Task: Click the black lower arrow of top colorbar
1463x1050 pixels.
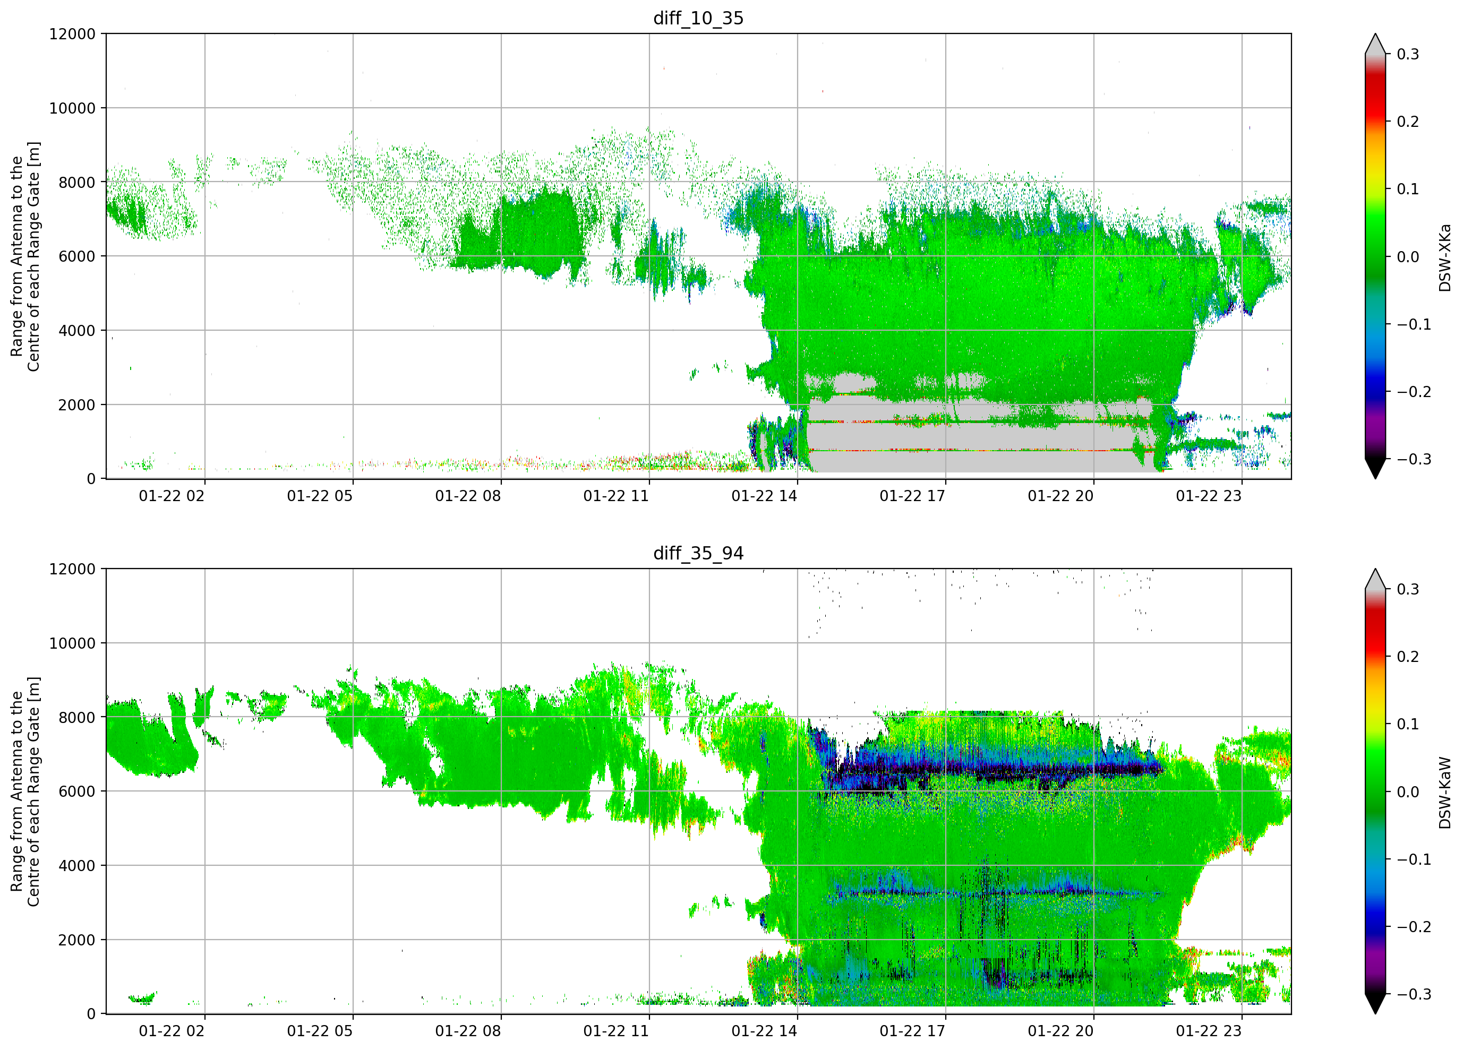Action: click(x=1375, y=469)
